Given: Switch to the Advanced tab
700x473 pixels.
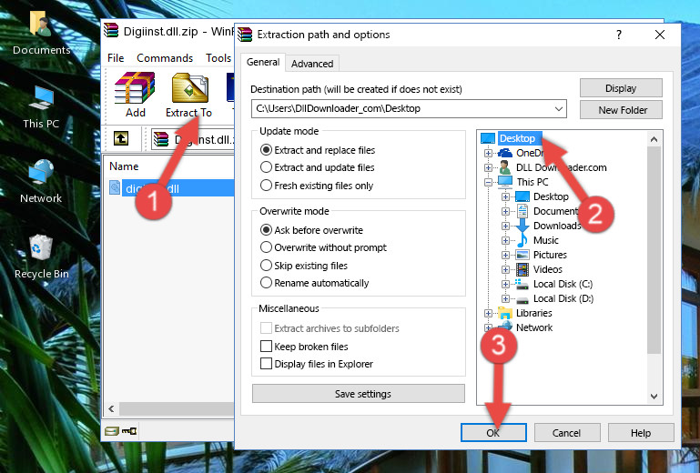Looking at the screenshot, I should [x=312, y=64].
